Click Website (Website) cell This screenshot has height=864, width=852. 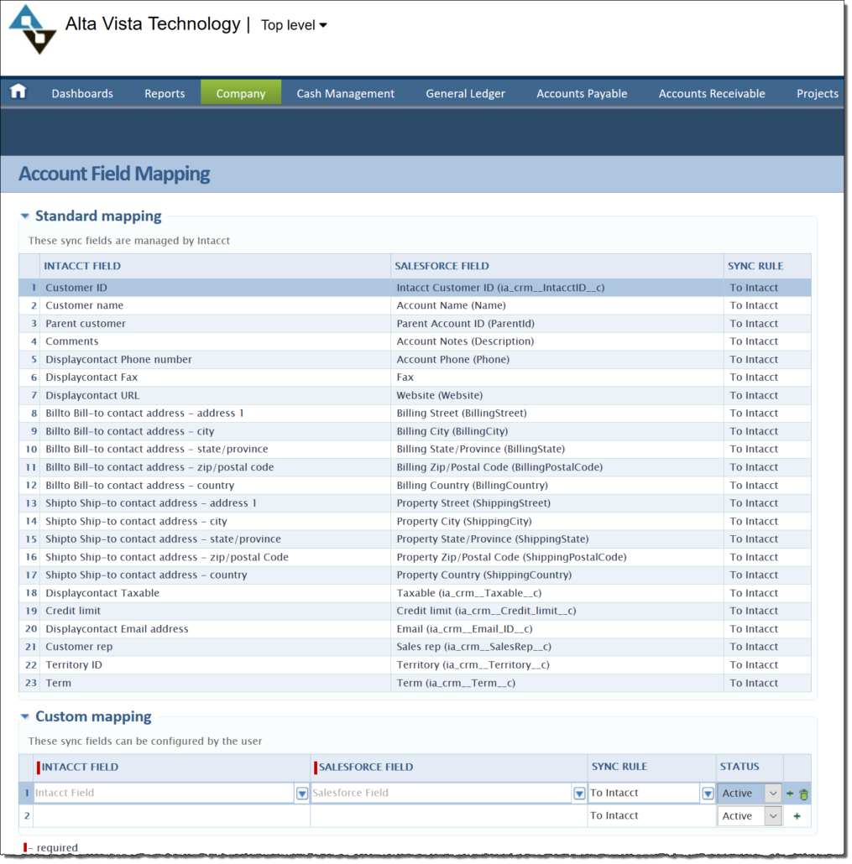[x=557, y=395]
